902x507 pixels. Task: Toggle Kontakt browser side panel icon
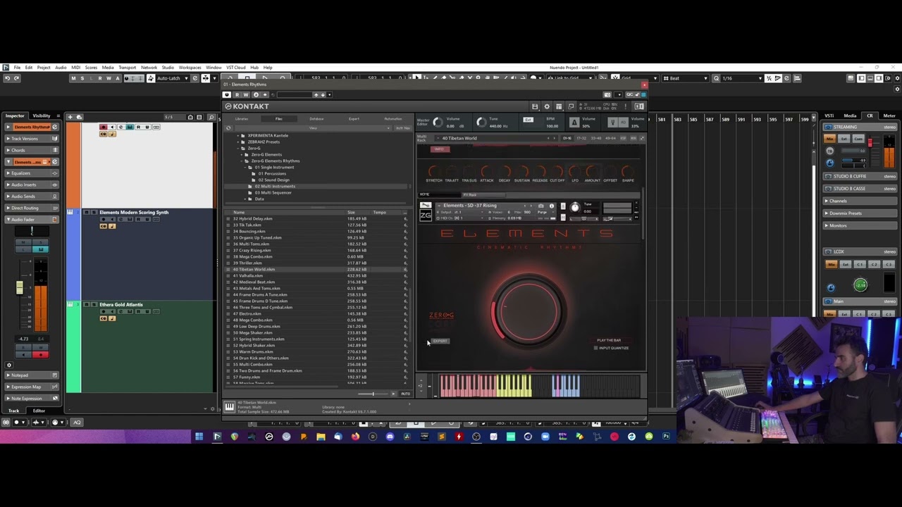(639, 106)
